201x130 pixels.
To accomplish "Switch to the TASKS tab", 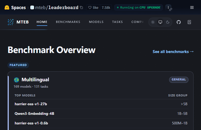I will (x=118, y=22).
